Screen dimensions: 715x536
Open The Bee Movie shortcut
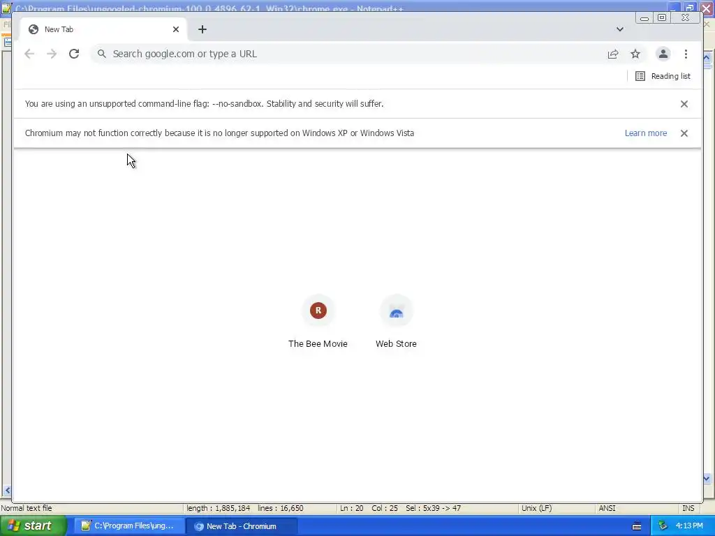tap(318, 322)
